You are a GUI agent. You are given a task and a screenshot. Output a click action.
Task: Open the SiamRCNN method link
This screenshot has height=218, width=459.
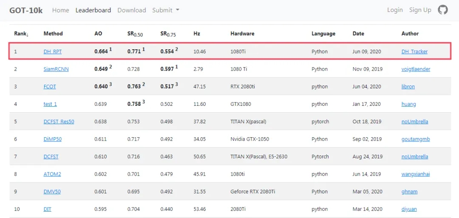[x=56, y=69]
